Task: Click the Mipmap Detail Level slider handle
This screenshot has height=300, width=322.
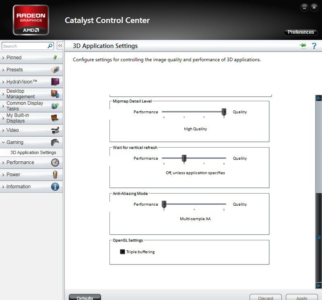Action: pyautogui.click(x=224, y=112)
